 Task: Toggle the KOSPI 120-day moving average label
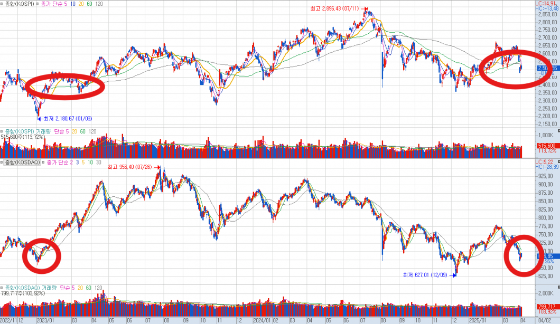coord(98,3)
